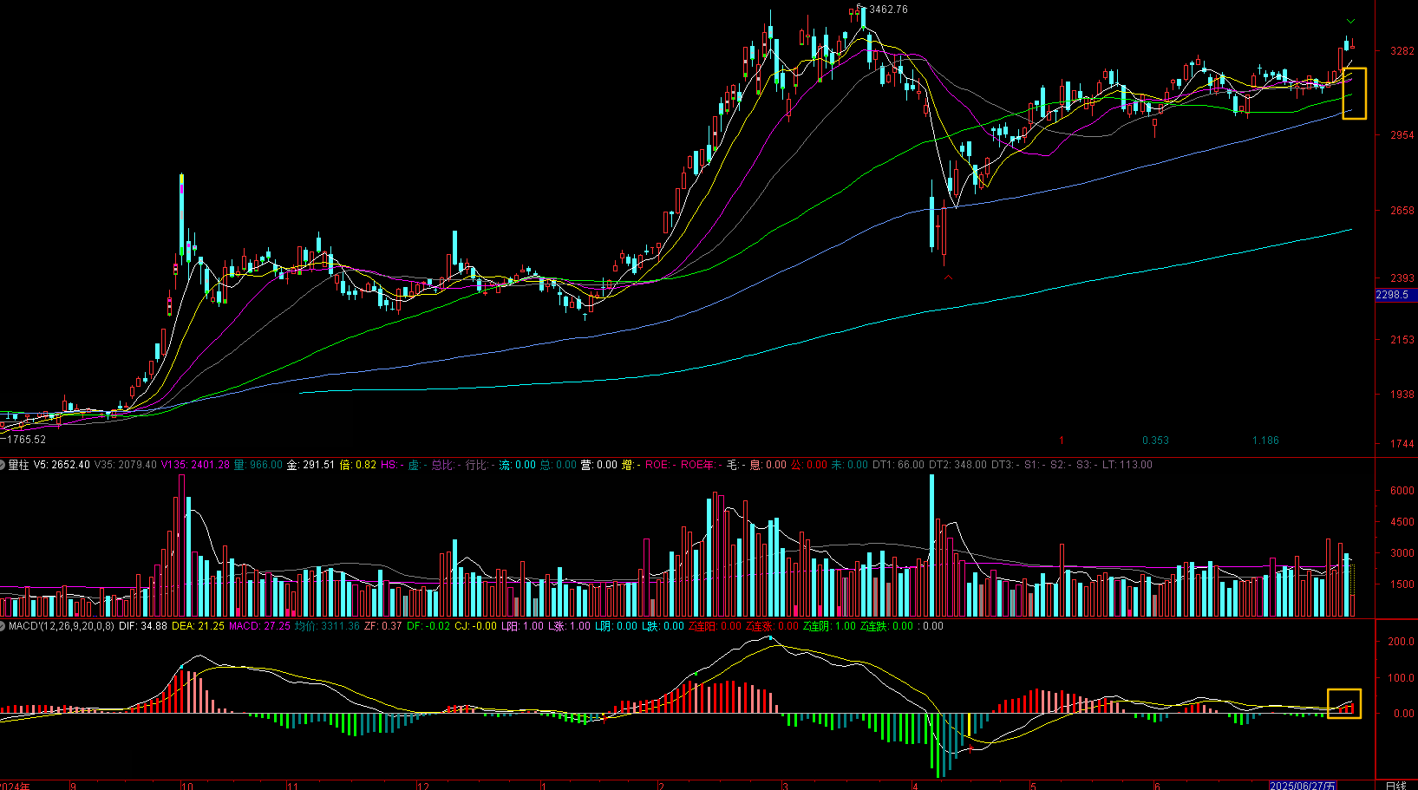Click the 0.353 value above volume panel
Screen dimensions: 1418x790
pos(1155,441)
